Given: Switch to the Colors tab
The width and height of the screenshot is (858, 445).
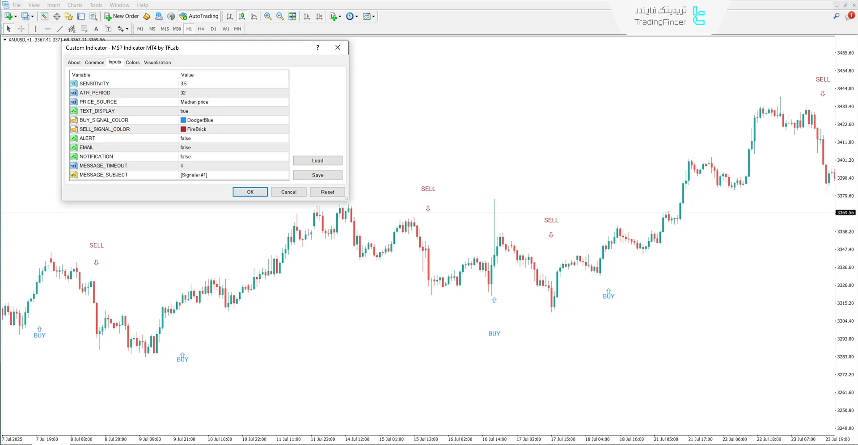Looking at the screenshot, I should coord(132,63).
